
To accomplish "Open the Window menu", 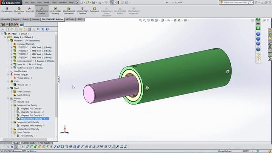I will [62, 3].
